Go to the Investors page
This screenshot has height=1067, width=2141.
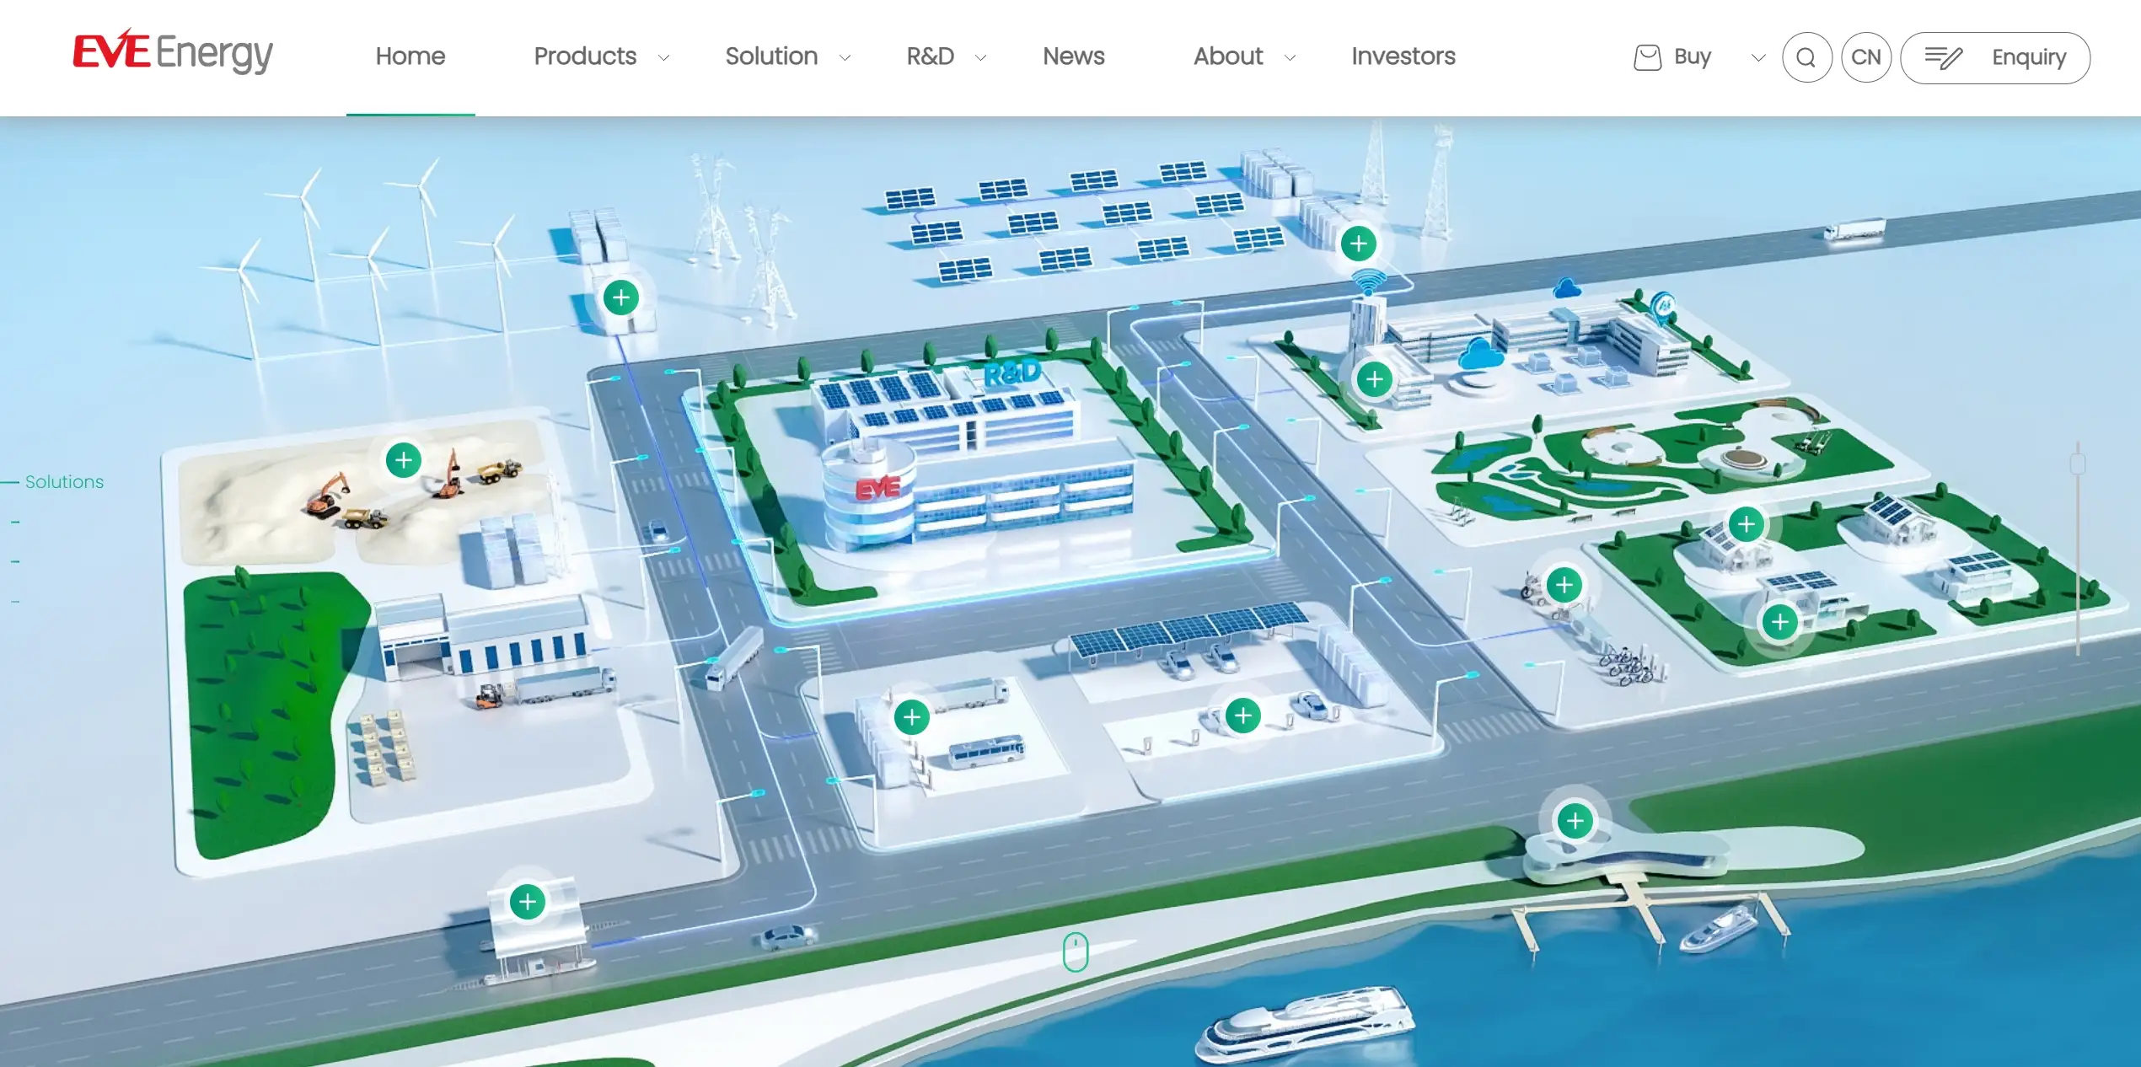[x=1403, y=56]
